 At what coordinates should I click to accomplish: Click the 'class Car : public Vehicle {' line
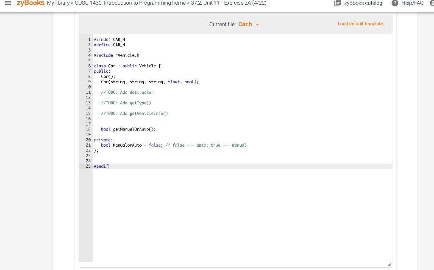(x=127, y=66)
